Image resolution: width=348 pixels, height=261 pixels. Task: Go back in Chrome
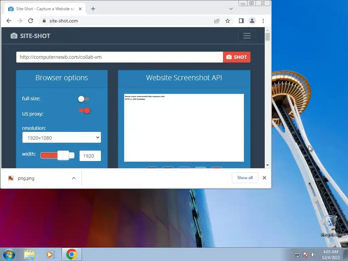pos(8,21)
